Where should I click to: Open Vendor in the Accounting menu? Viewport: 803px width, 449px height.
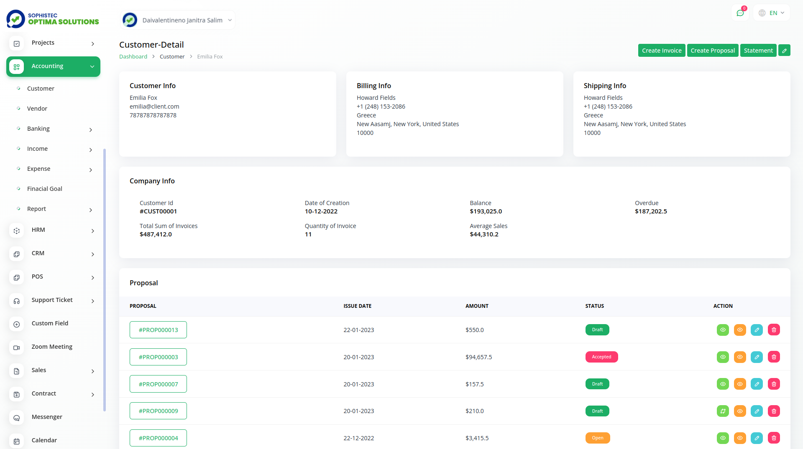37,109
